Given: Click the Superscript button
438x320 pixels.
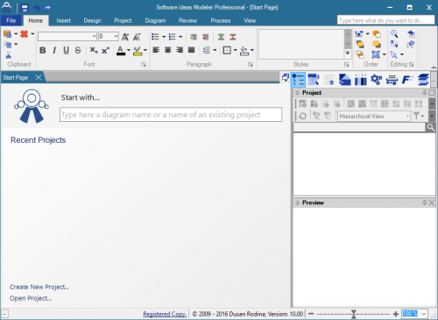Looking at the screenshot, I should click(x=105, y=50).
